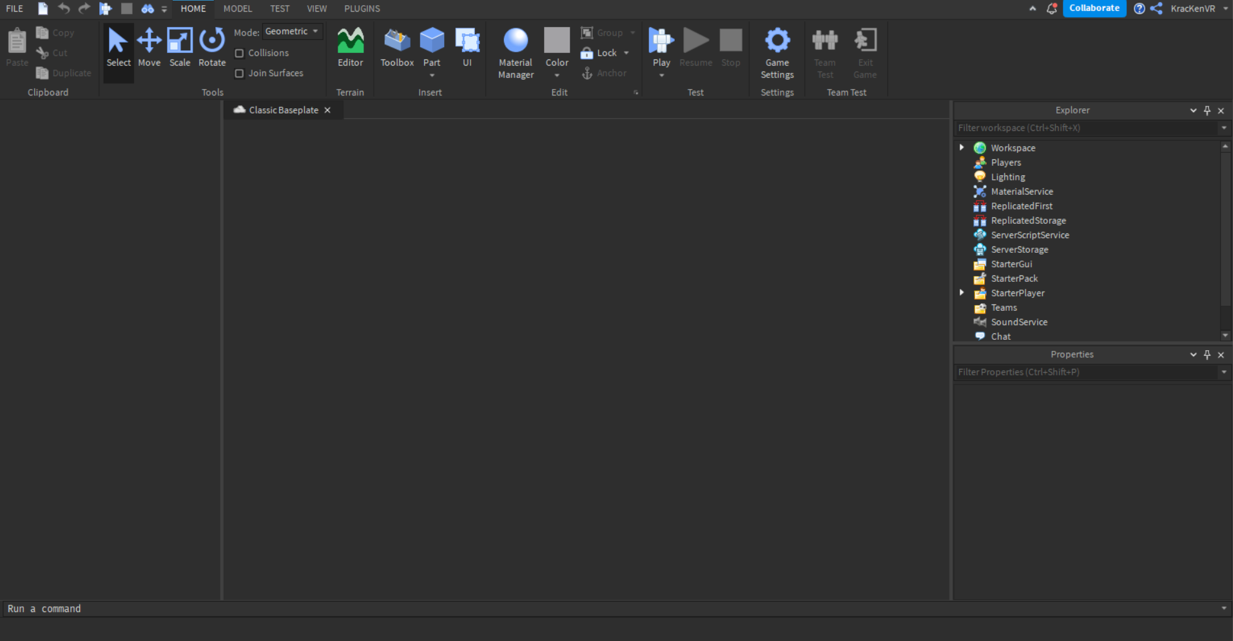This screenshot has width=1233, height=641.
Task: Open the FILE menu
Action: 15,8
